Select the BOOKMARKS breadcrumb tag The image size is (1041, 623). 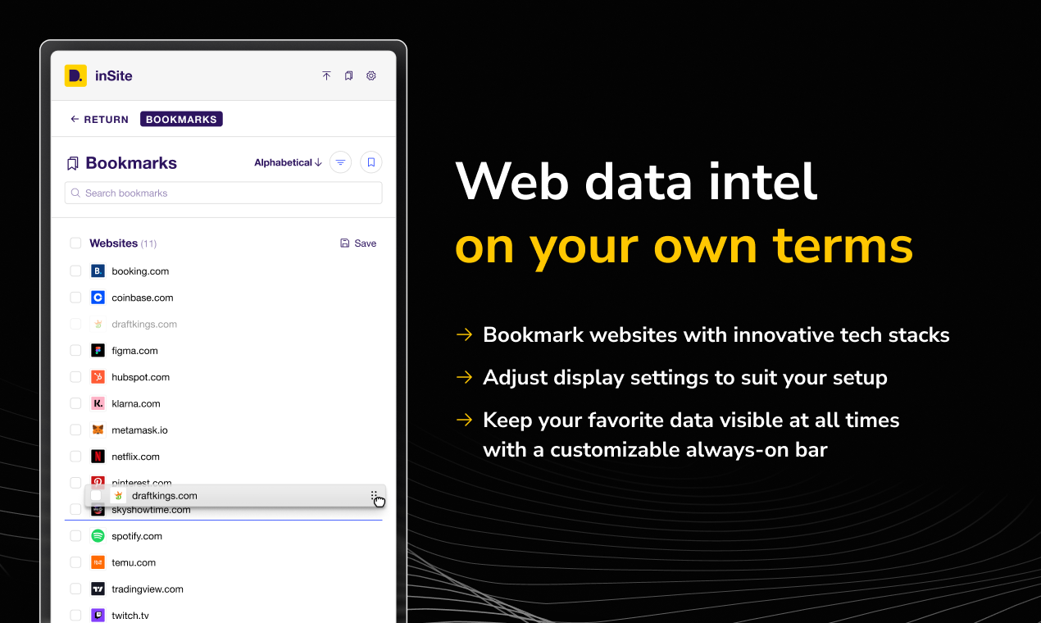pos(181,119)
